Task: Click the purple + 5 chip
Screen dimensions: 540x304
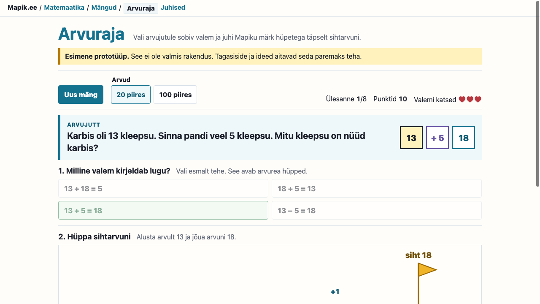Action: tap(437, 138)
